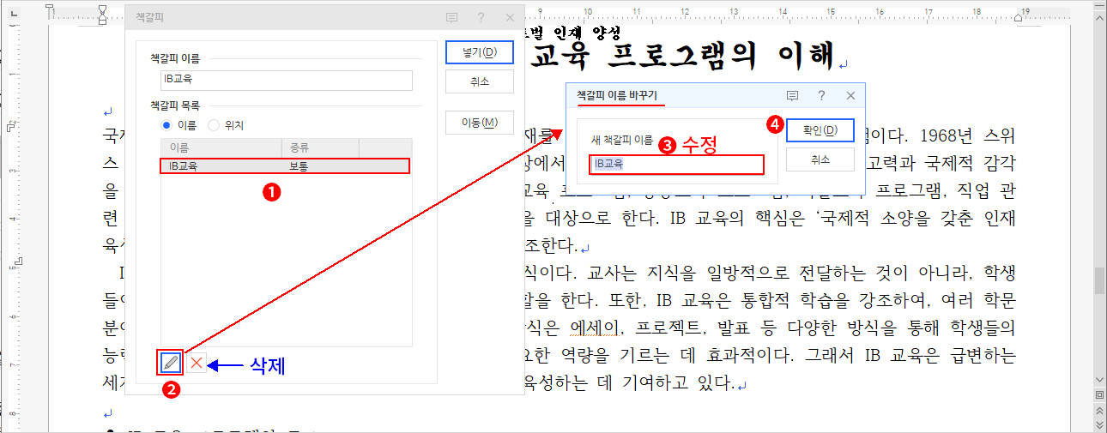The height and width of the screenshot is (433, 1107).
Task: Click the 이동(M) button
Action: 480,123
